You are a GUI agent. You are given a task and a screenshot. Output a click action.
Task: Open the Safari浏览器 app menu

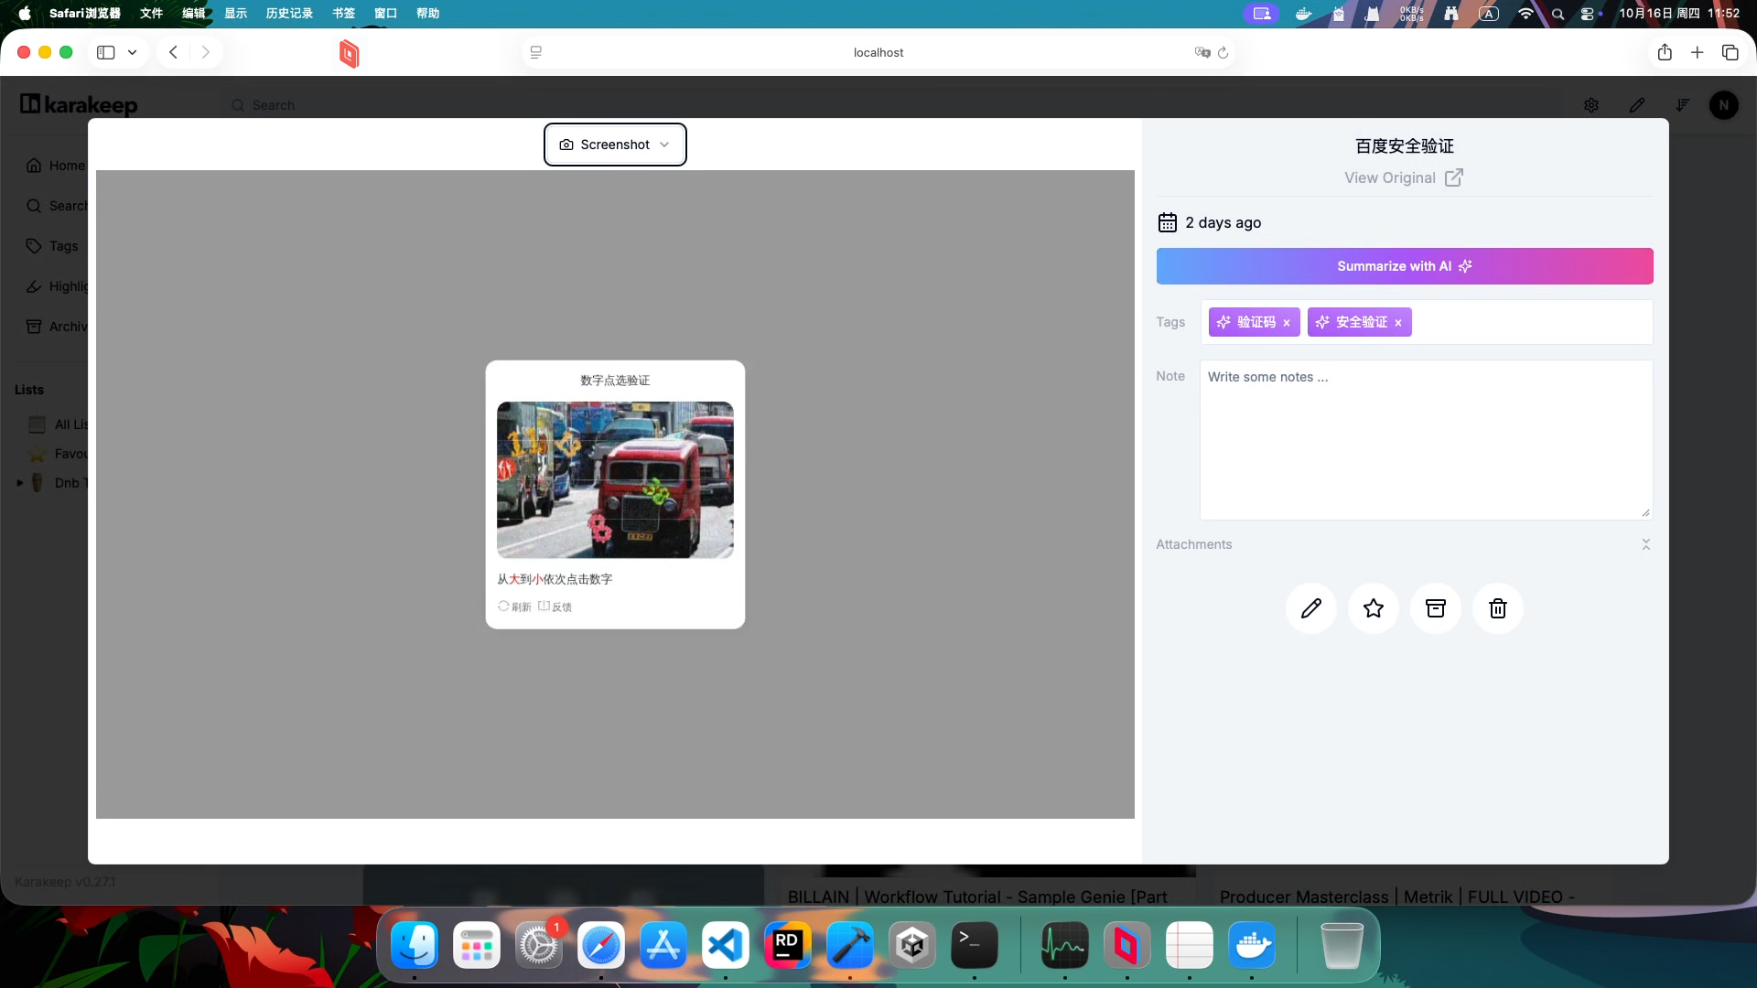pyautogui.click(x=84, y=13)
